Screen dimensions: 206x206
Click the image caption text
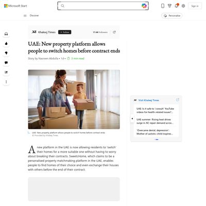point(68,133)
